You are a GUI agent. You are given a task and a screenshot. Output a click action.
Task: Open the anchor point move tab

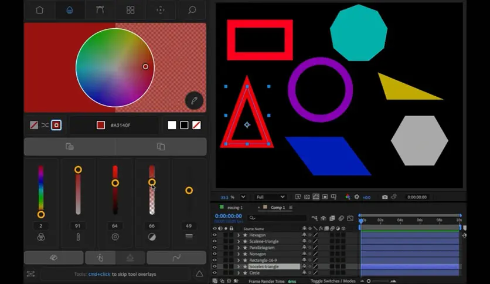coord(161,10)
